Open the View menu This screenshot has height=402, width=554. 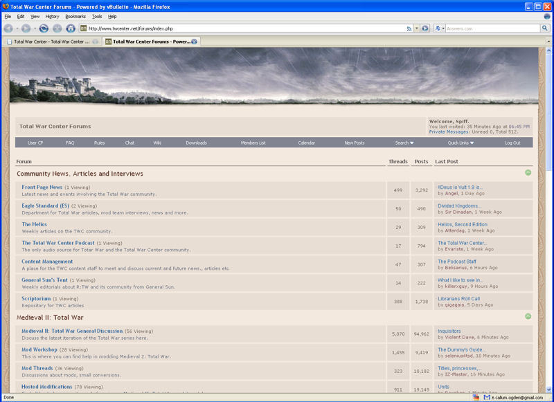35,16
